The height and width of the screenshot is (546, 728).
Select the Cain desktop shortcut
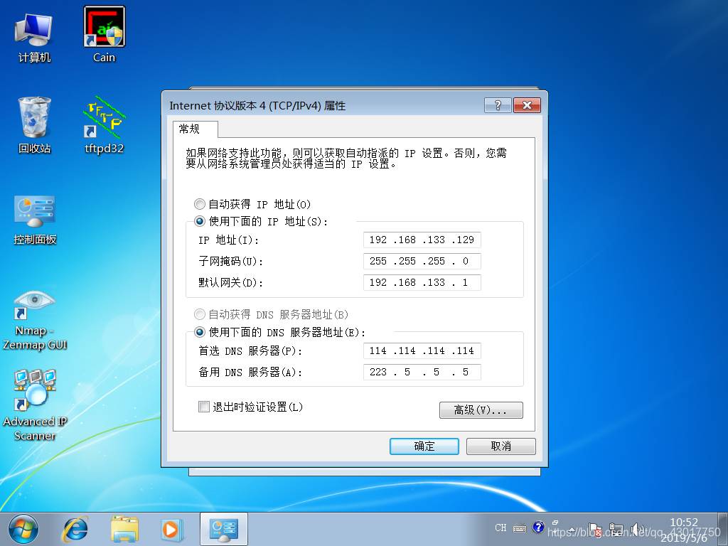click(104, 36)
